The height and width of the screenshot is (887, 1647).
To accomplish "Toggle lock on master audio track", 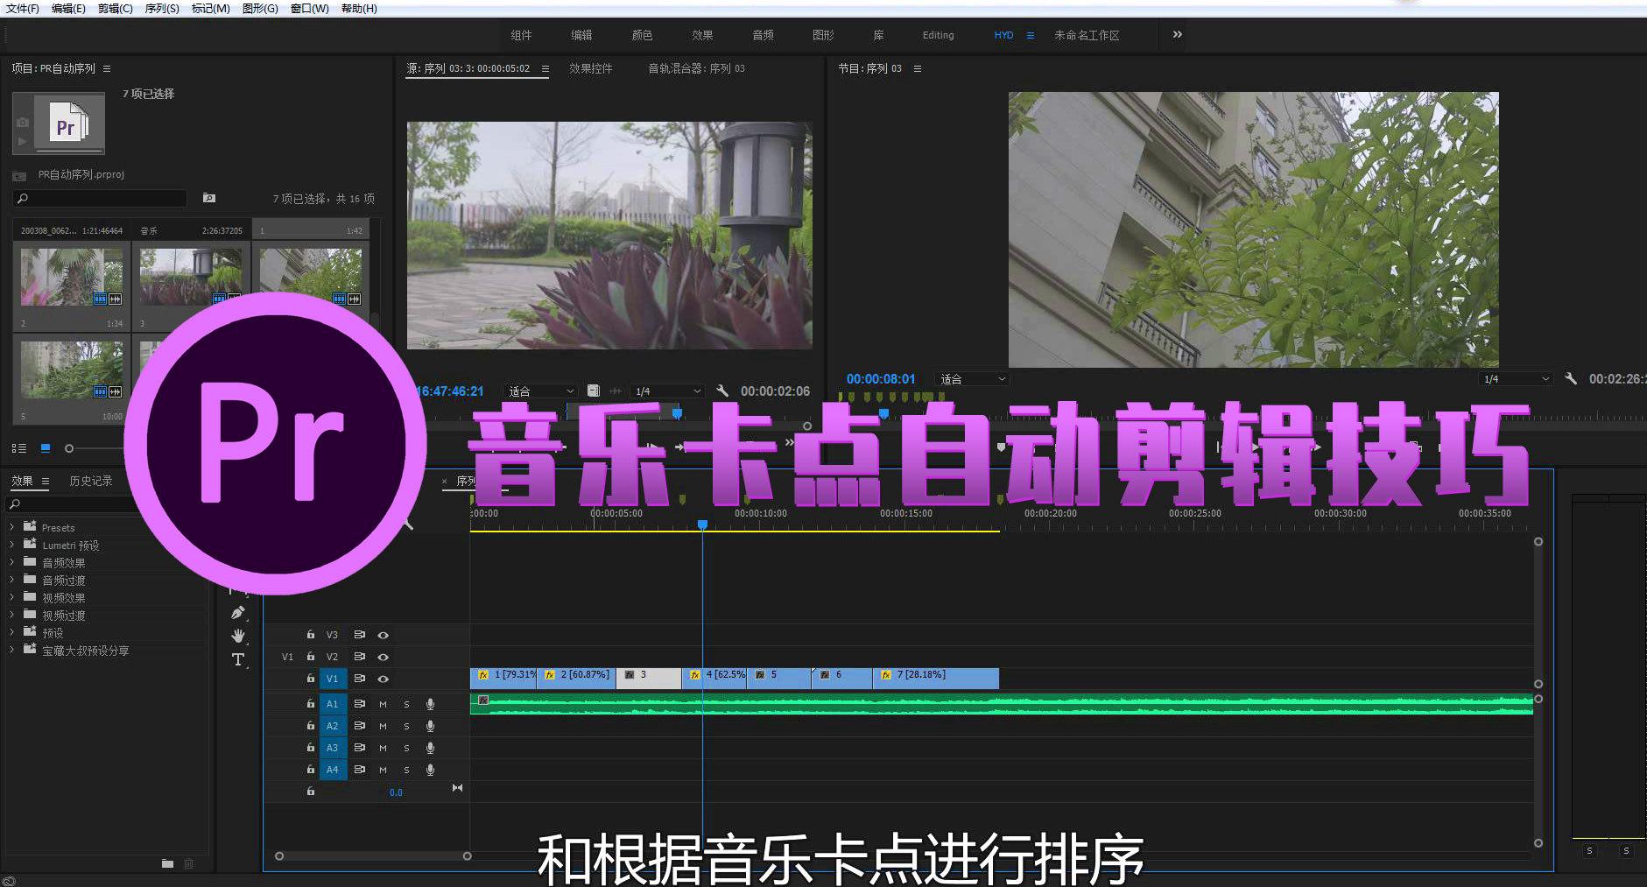I will (310, 791).
